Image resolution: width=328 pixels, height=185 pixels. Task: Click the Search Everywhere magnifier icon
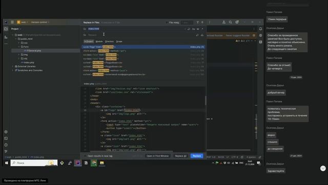click(230, 22)
